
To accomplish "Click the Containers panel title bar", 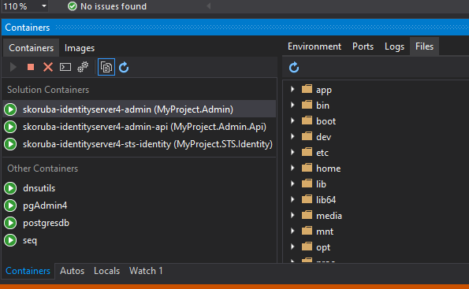I will point(235,28).
